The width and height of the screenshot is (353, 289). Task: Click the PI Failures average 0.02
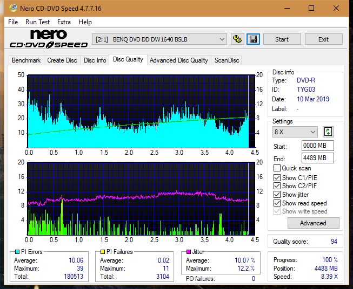(163, 260)
